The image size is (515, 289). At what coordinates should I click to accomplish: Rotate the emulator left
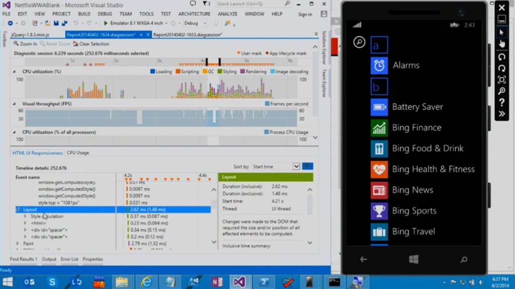pyautogui.click(x=501, y=57)
